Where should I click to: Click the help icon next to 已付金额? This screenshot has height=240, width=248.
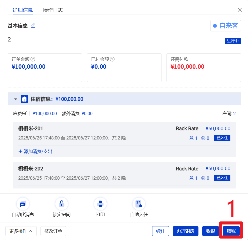point(112,59)
